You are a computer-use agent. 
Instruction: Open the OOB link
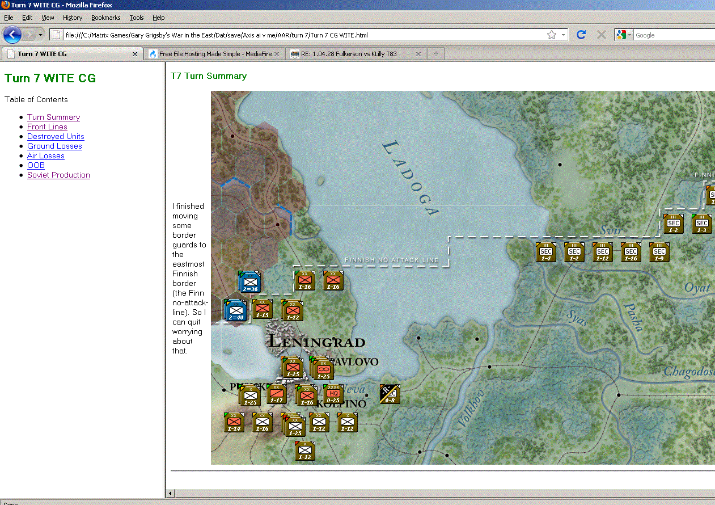click(x=36, y=165)
